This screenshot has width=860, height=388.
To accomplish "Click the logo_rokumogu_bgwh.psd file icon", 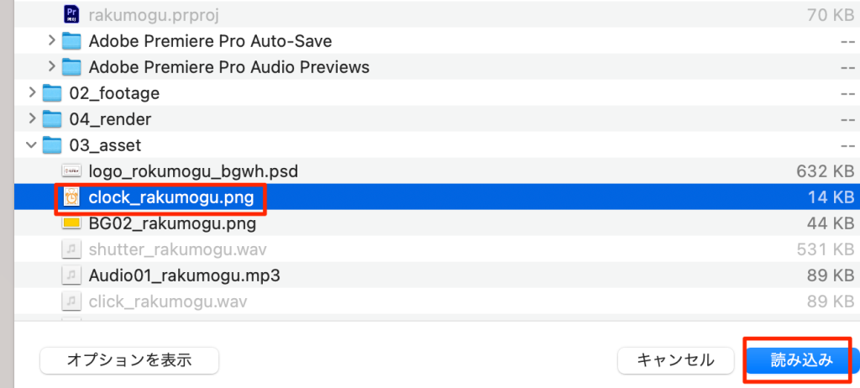I will 71,171.
